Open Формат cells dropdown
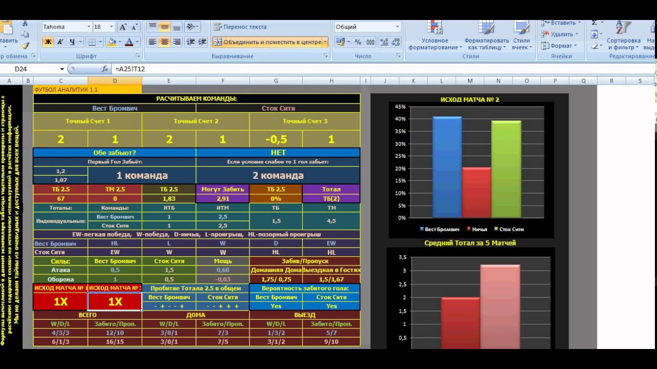Screen dimensions: 657x369 coord(559,46)
